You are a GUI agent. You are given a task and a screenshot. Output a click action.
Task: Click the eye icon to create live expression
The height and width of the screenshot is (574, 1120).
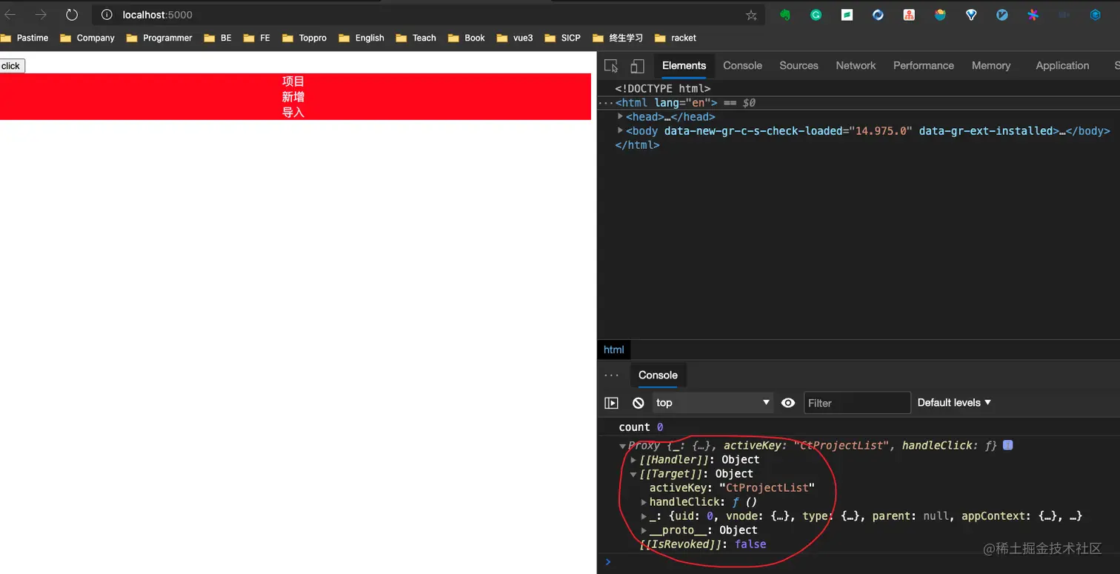[x=787, y=402]
